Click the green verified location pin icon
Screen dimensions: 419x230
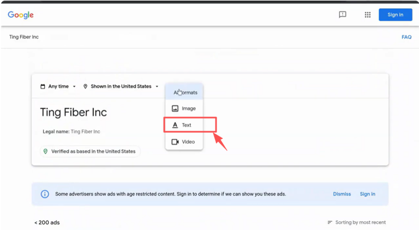tap(45, 151)
